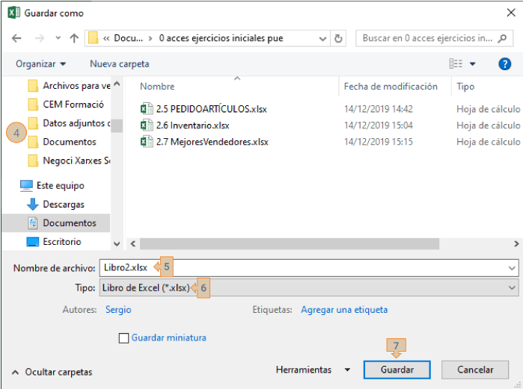Click Excel icon in dialog title bar
This screenshot has height=389, width=523.
coord(13,13)
